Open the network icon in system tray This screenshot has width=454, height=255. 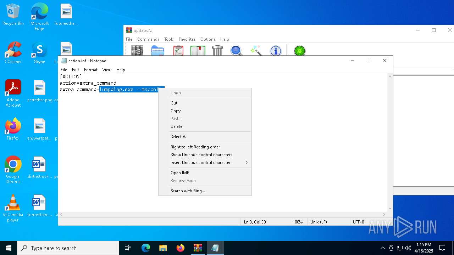tap(400, 248)
